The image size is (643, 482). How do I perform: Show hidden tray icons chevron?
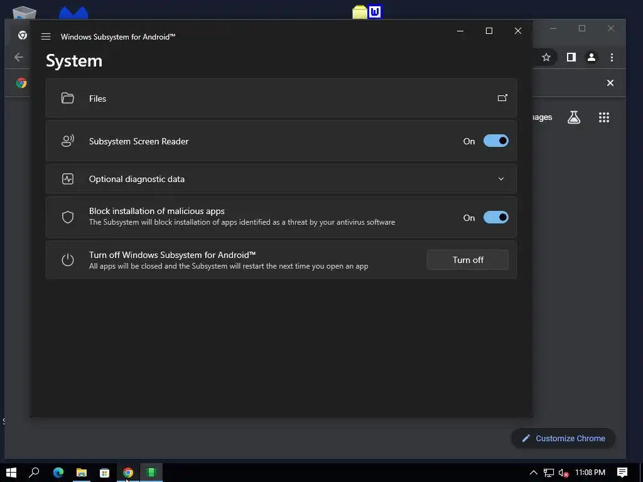(533, 473)
